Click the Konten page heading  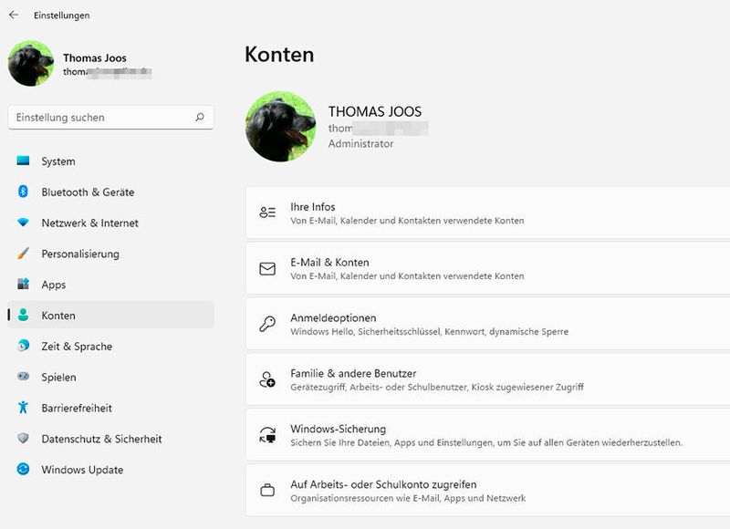[x=279, y=55]
